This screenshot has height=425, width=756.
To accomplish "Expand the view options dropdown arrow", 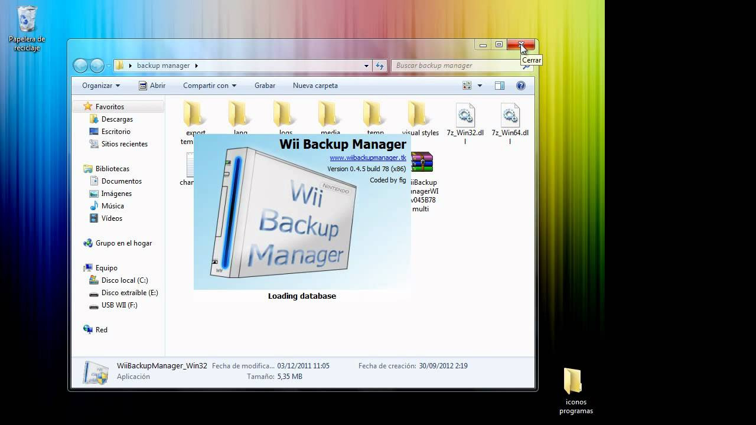I will point(480,86).
